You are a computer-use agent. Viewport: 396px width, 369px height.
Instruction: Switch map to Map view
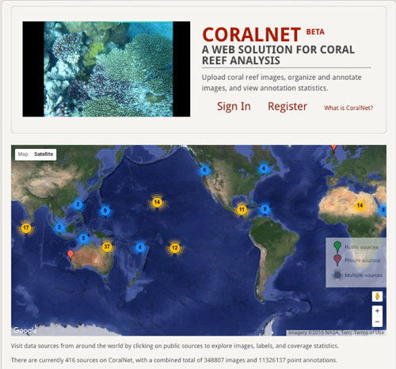23,154
